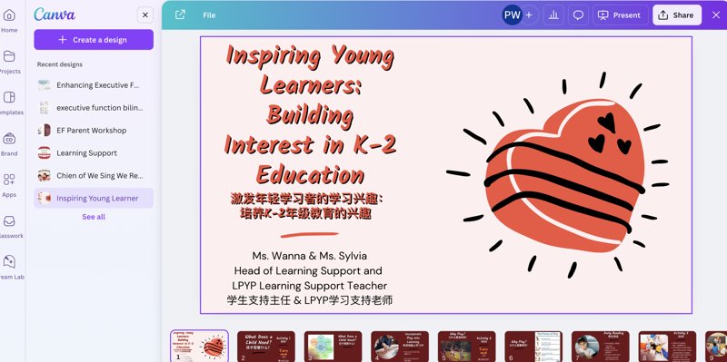Click LPYP Learning Support Teacher text
The image size is (727, 362).
click(x=310, y=285)
